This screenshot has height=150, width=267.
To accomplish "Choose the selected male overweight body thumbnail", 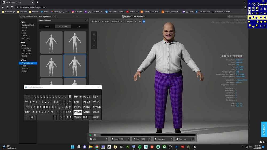I will tap(75, 66).
